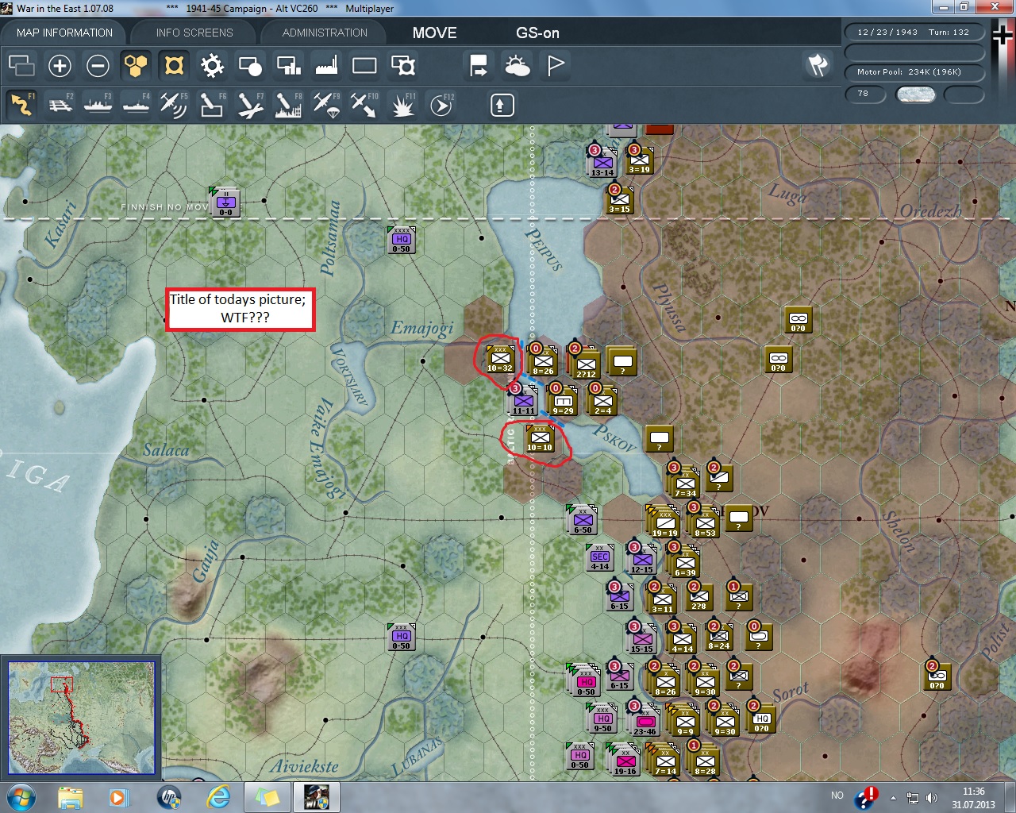1016x813 pixels.
Task: Switch to the ADMINISTRATION tab
Action: click(325, 33)
